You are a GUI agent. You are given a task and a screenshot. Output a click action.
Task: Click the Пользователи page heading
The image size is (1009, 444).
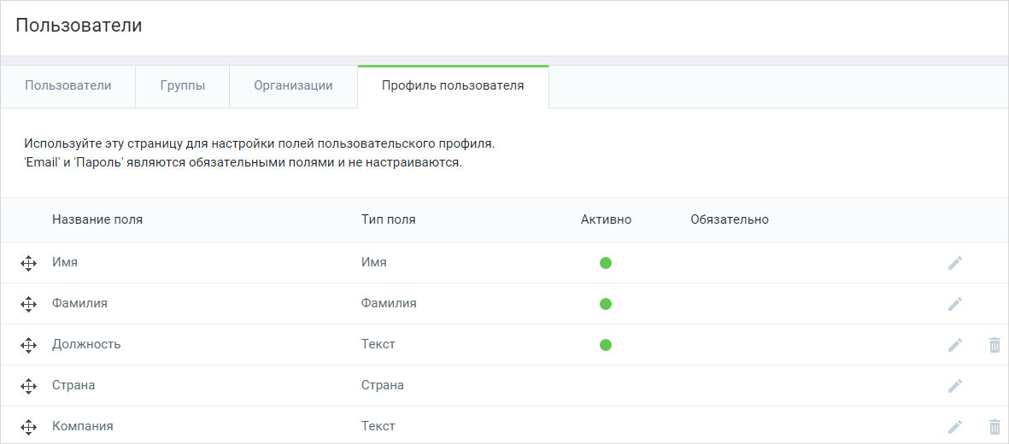tap(79, 26)
